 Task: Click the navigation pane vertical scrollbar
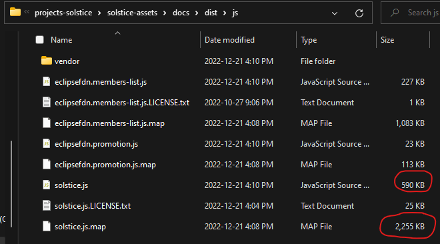point(11,184)
